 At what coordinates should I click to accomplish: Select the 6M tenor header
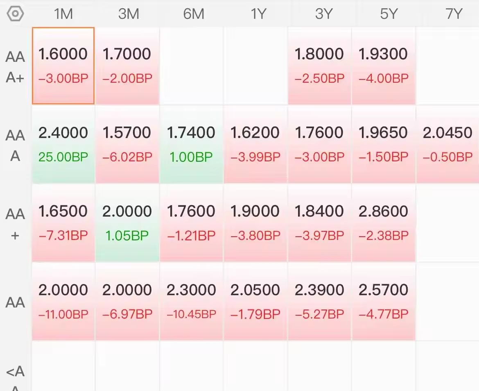click(x=194, y=14)
